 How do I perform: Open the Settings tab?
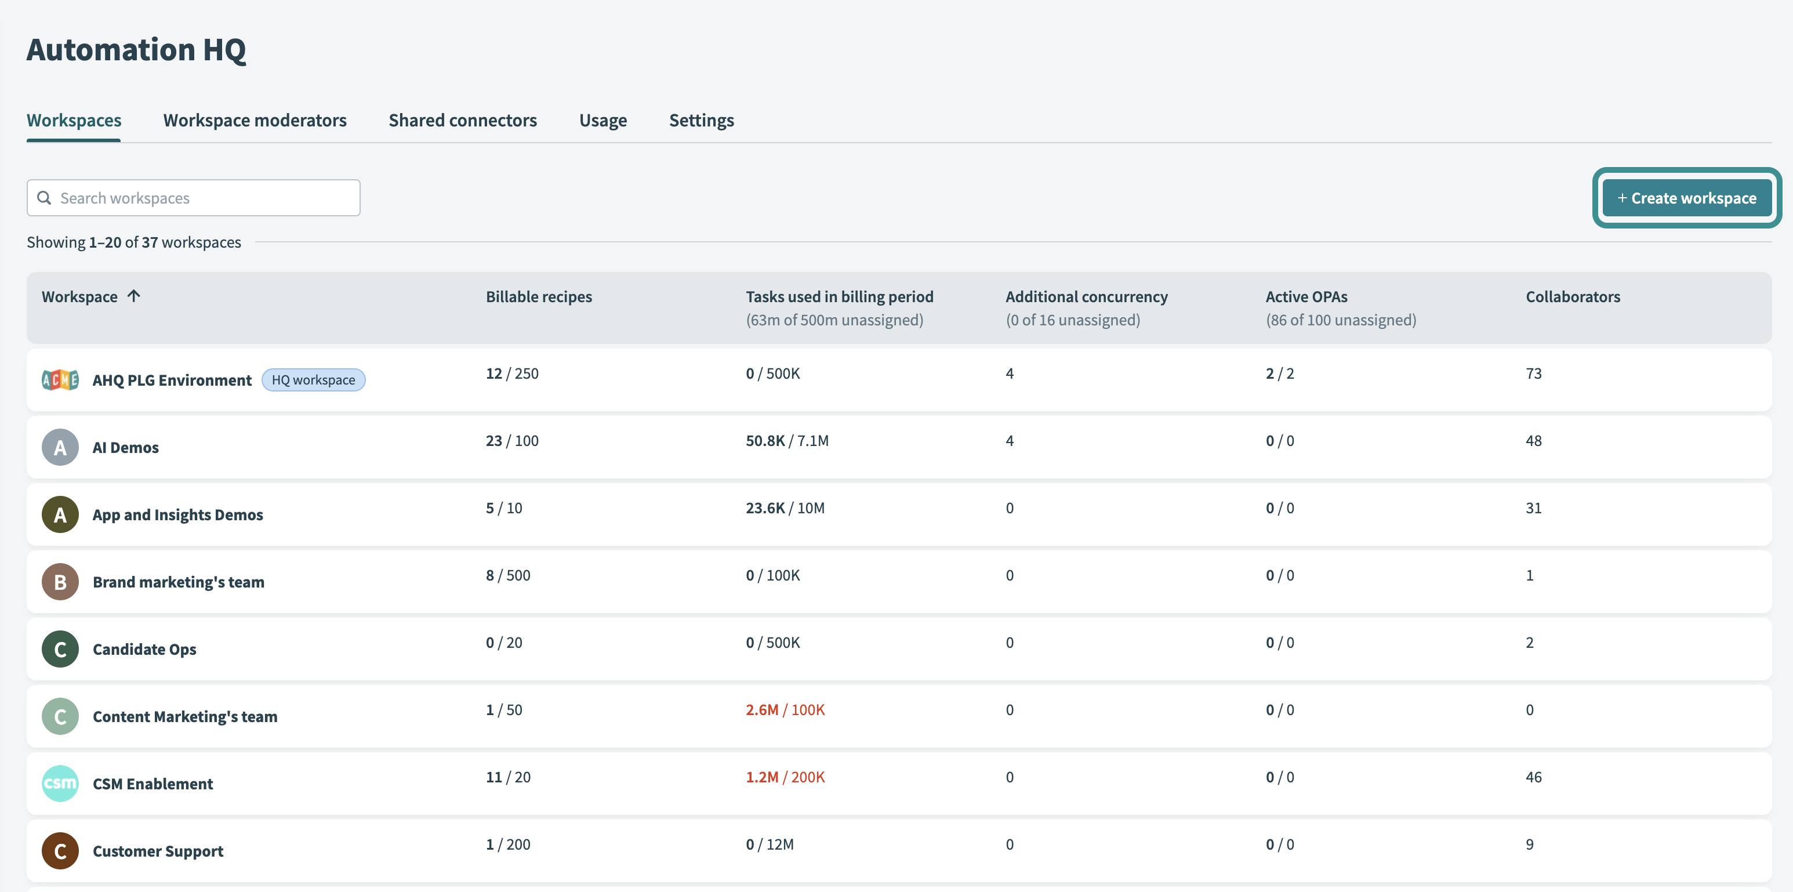tap(701, 121)
